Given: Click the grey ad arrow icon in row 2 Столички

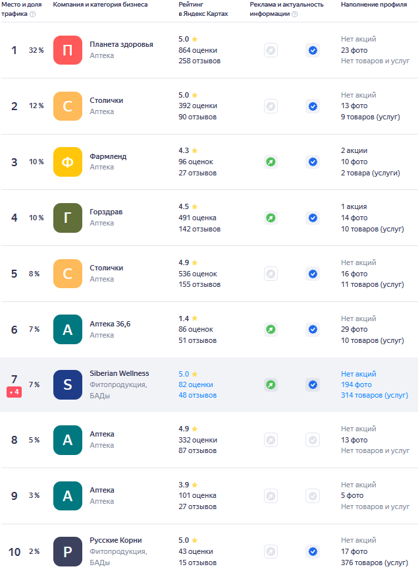Looking at the screenshot, I should 271,106.
